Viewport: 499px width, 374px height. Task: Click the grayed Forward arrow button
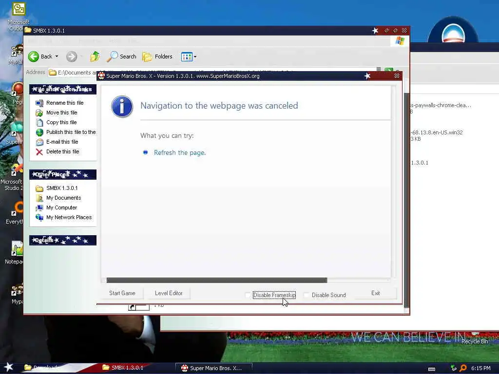pyautogui.click(x=72, y=56)
